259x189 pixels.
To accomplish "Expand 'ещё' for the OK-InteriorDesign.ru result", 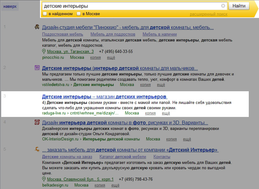I will click(x=187, y=139).
